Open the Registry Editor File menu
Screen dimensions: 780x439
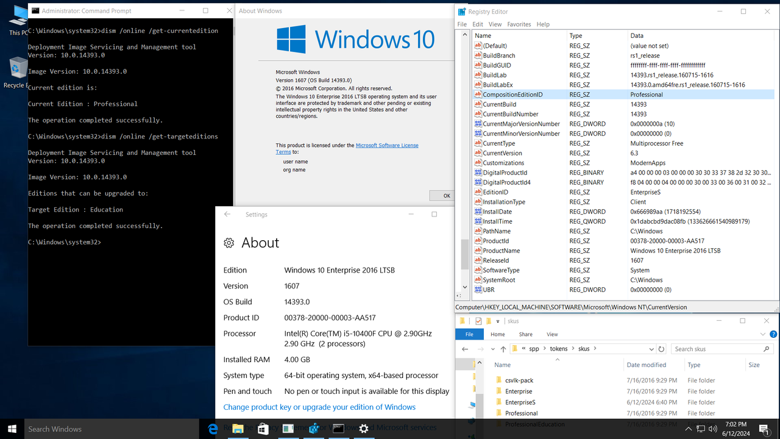pos(462,24)
